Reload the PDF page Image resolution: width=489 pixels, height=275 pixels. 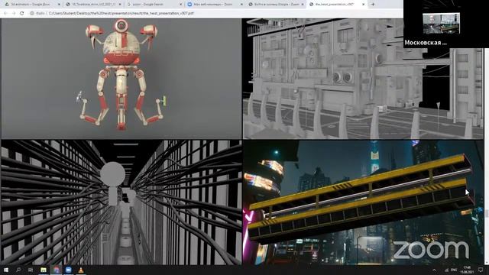[22, 14]
